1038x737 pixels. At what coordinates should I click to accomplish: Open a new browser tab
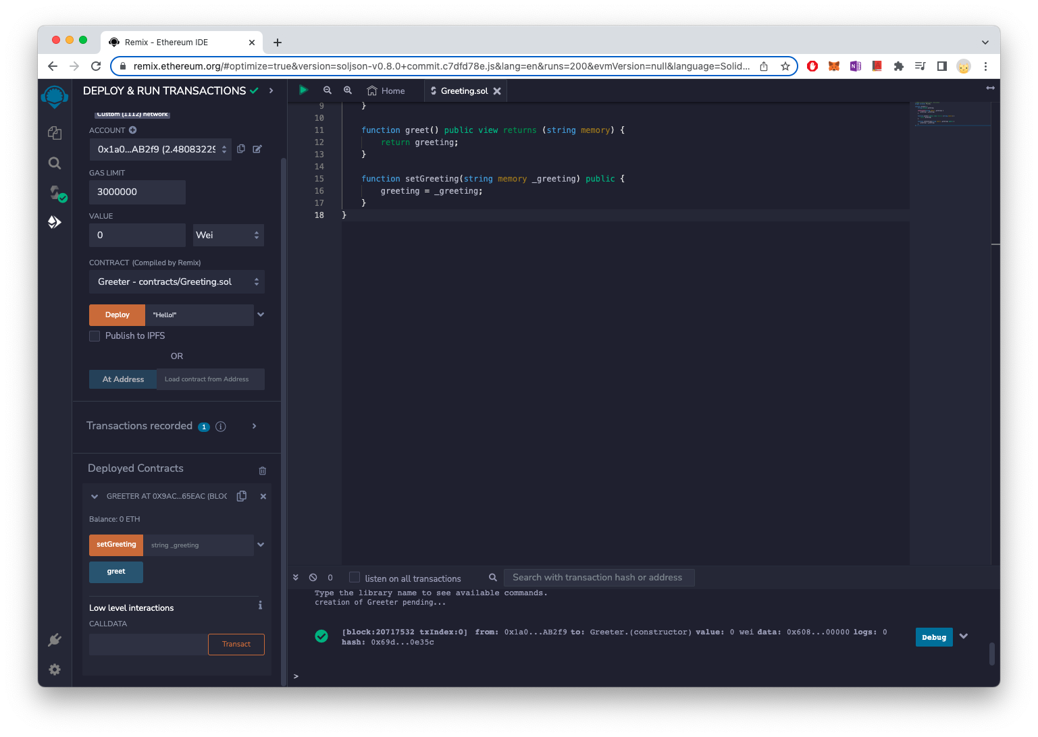point(278,43)
